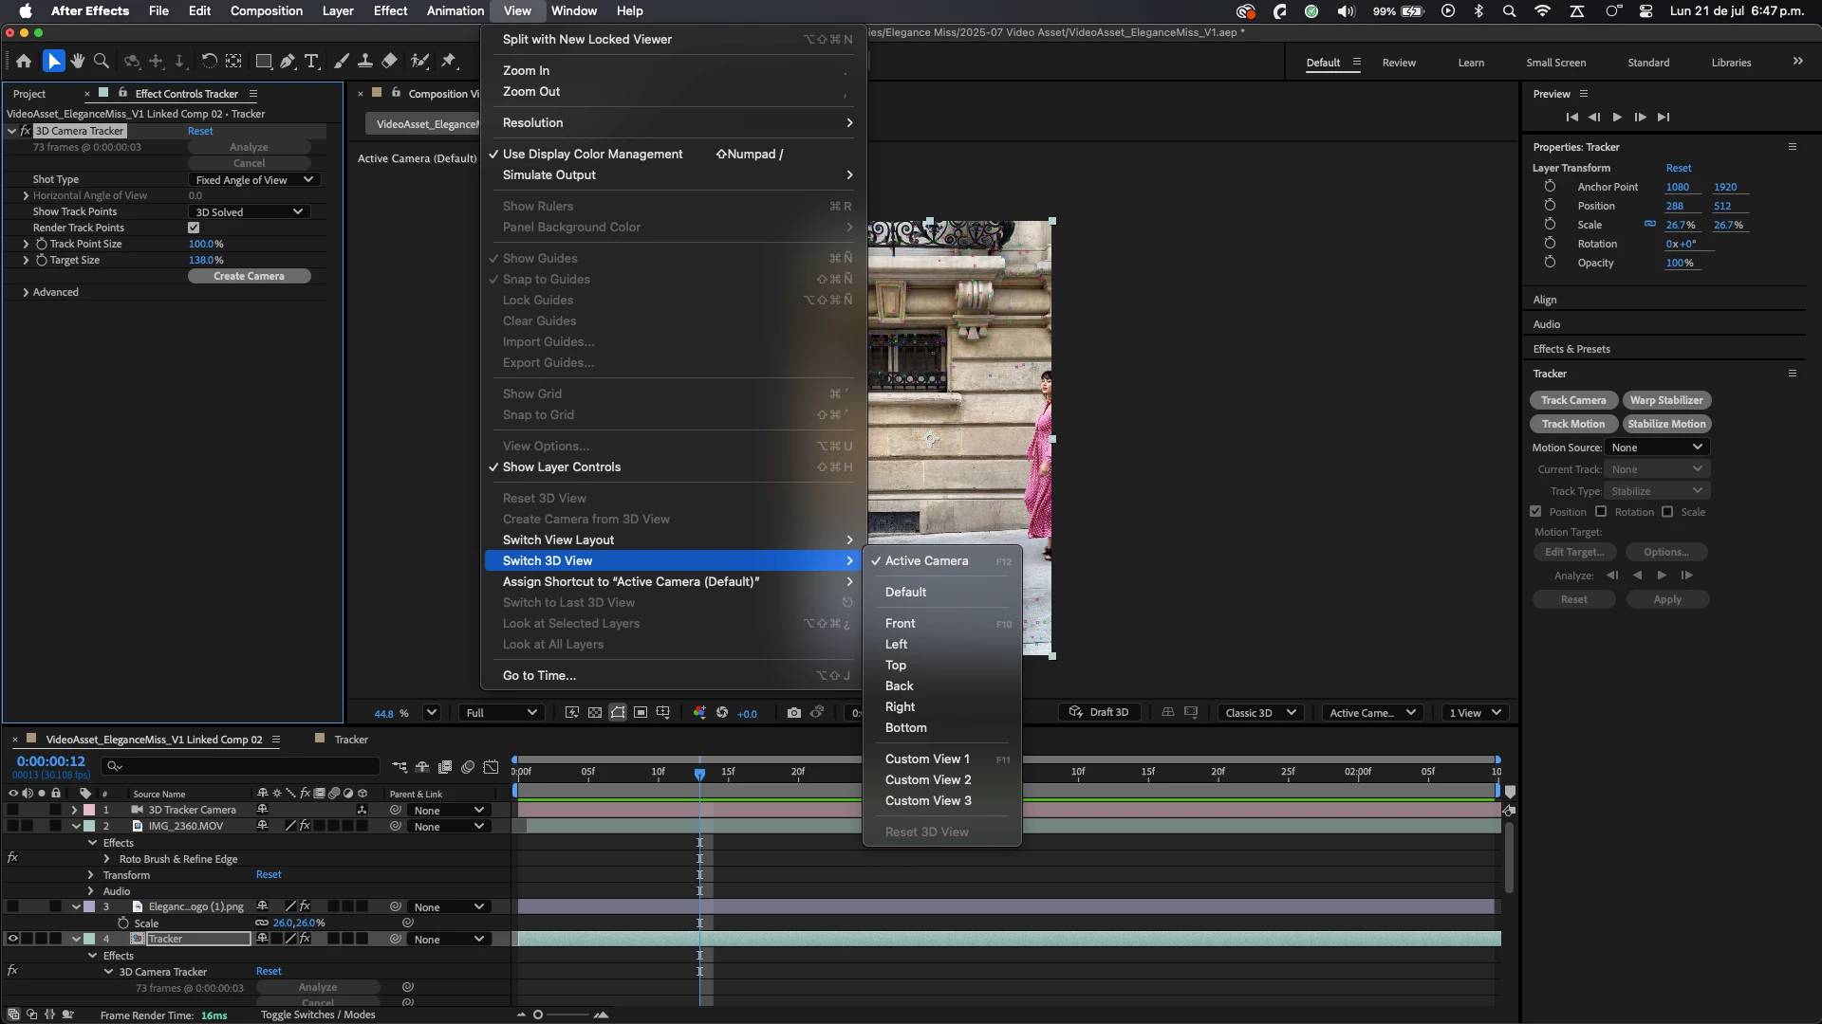Select the Clone Stamp tool

pos(364,61)
